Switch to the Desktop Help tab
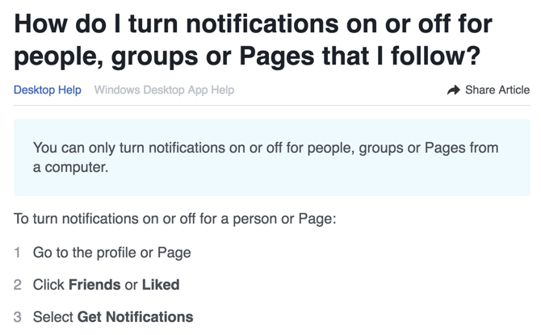Screen dimensions: 541x335 pyautogui.click(x=48, y=90)
